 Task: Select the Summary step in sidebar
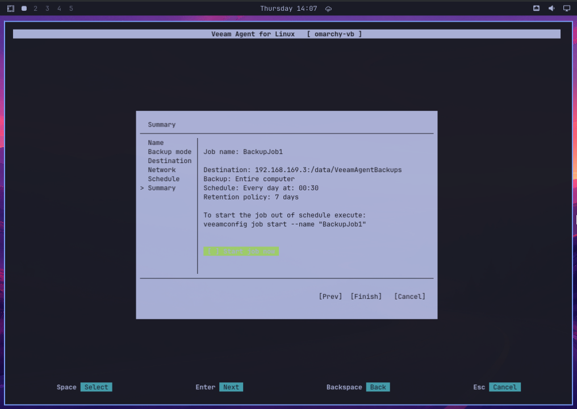tap(161, 188)
